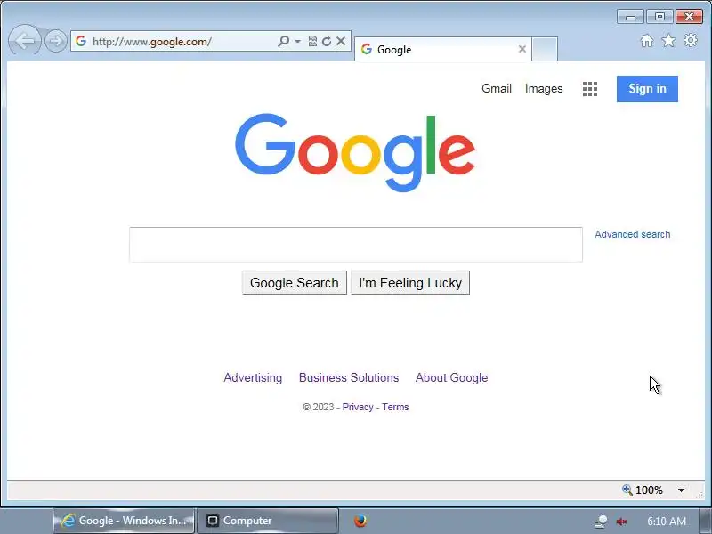This screenshot has height=534, width=712.
Task: Go to the Home page via house icon
Action: [x=647, y=41]
